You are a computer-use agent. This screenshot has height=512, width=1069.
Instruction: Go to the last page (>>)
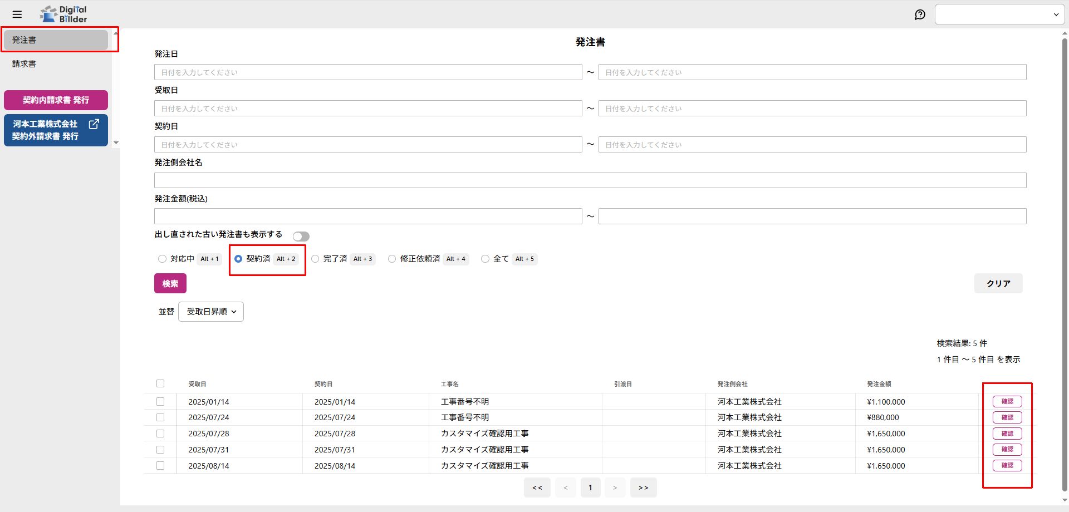pos(643,488)
